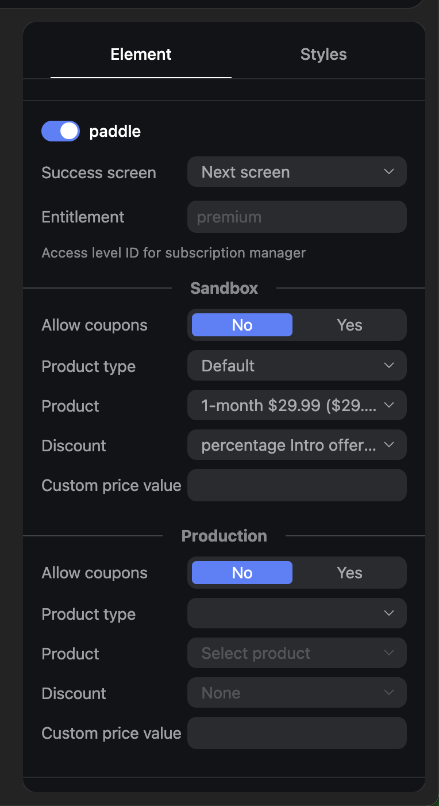
Task: Click the Entitlement input field
Action: (x=296, y=217)
